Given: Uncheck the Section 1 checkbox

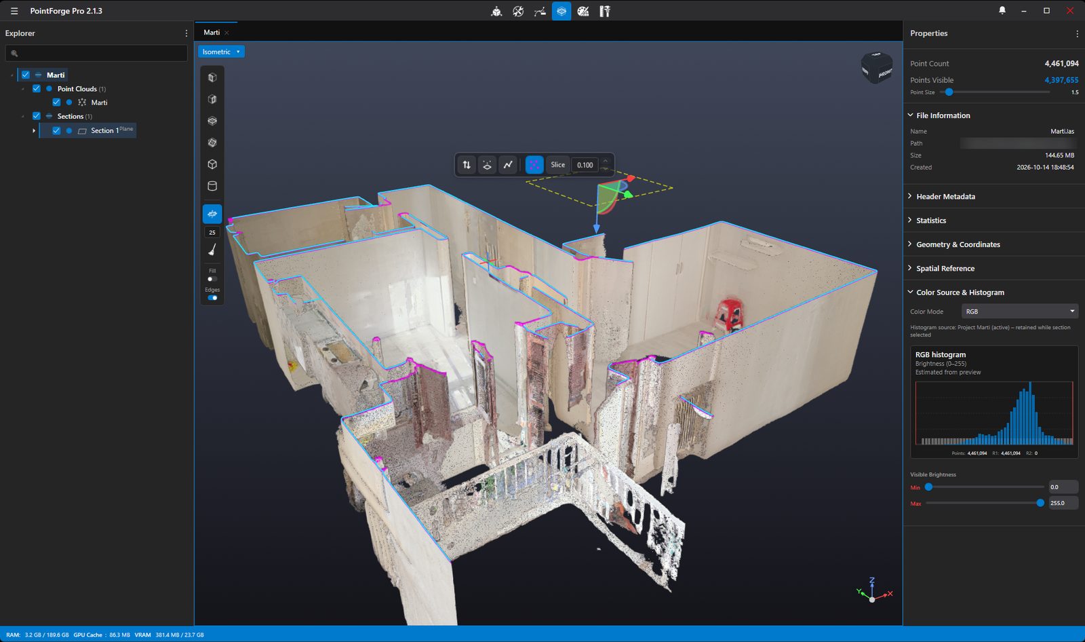Looking at the screenshot, I should coord(56,130).
